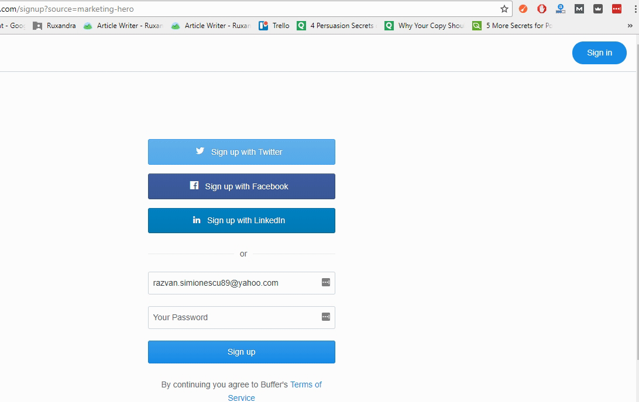Click the Facebook 'f' logo icon
The height and width of the screenshot is (402, 639).
pos(194,186)
